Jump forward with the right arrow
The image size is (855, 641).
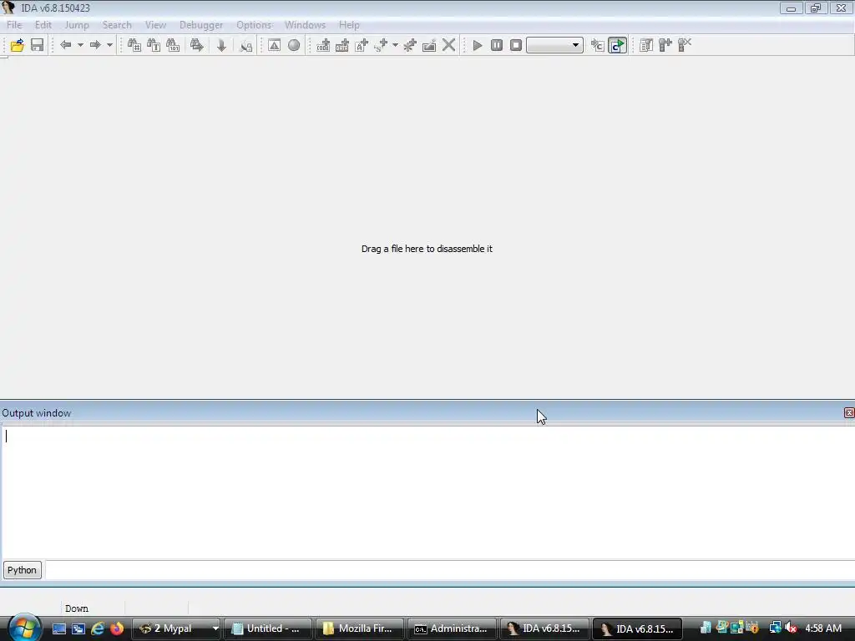[x=95, y=45]
